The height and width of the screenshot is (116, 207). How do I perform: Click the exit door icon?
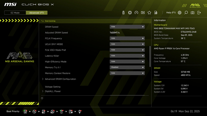(x=199, y=13)
